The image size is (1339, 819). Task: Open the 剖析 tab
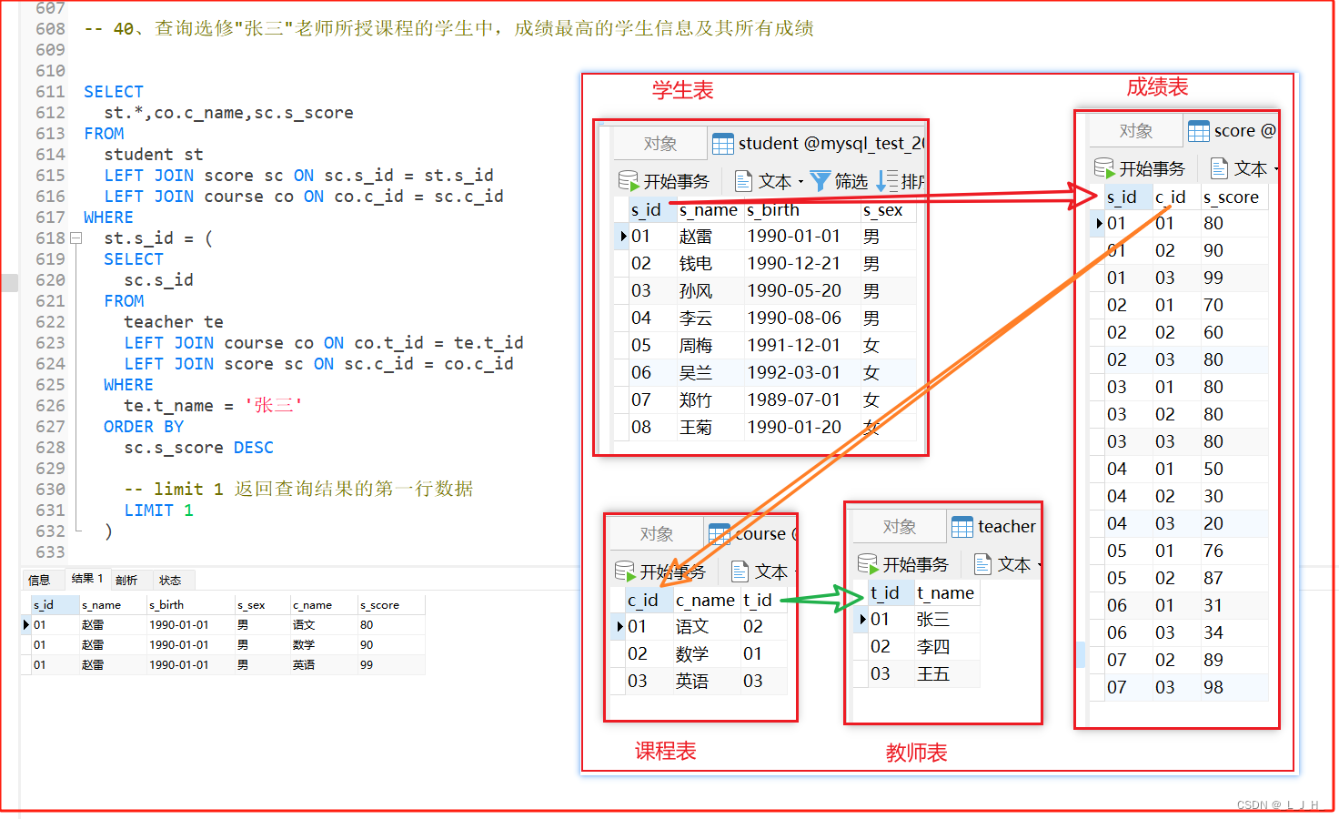126,580
